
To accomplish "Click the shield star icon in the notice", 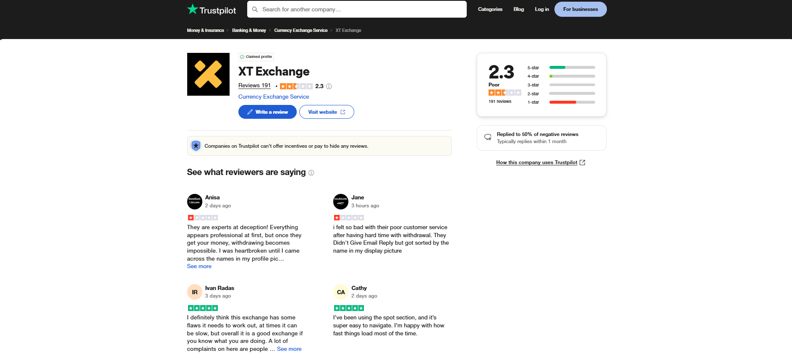I will tap(196, 146).
